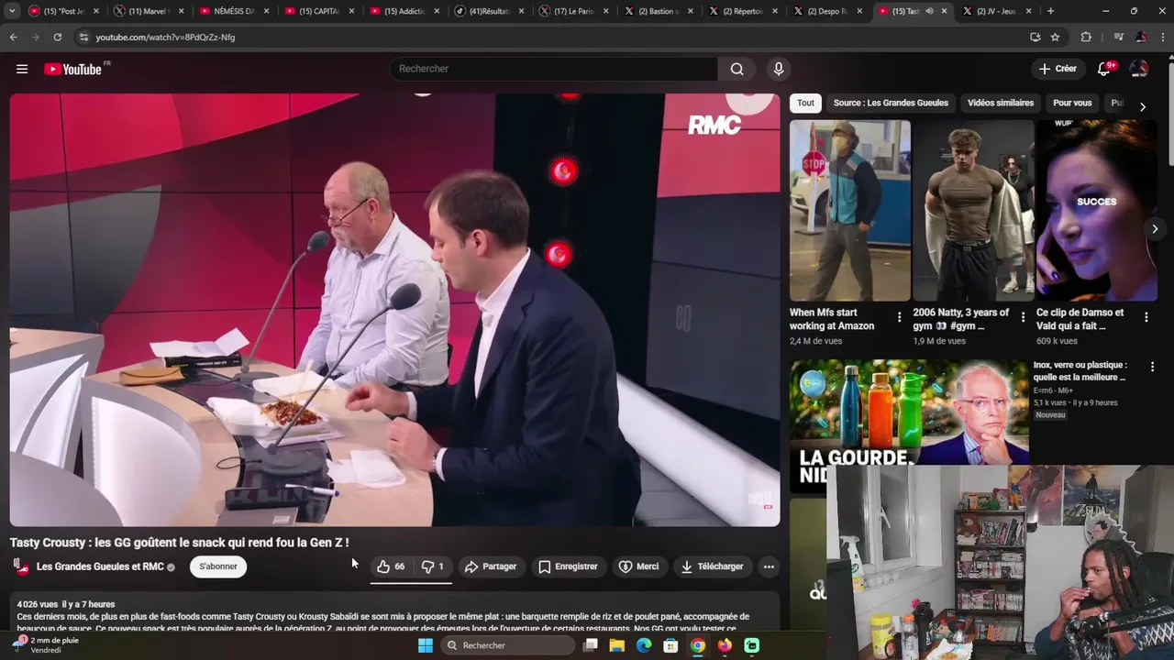Open Inox, verre ou plastique video title

[1080, 370]
